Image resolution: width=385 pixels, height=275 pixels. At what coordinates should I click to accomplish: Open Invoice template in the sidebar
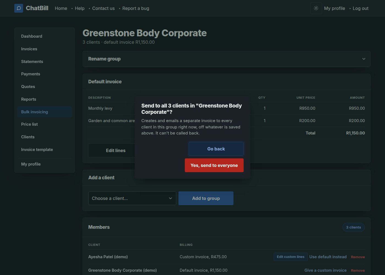[45, 150]
